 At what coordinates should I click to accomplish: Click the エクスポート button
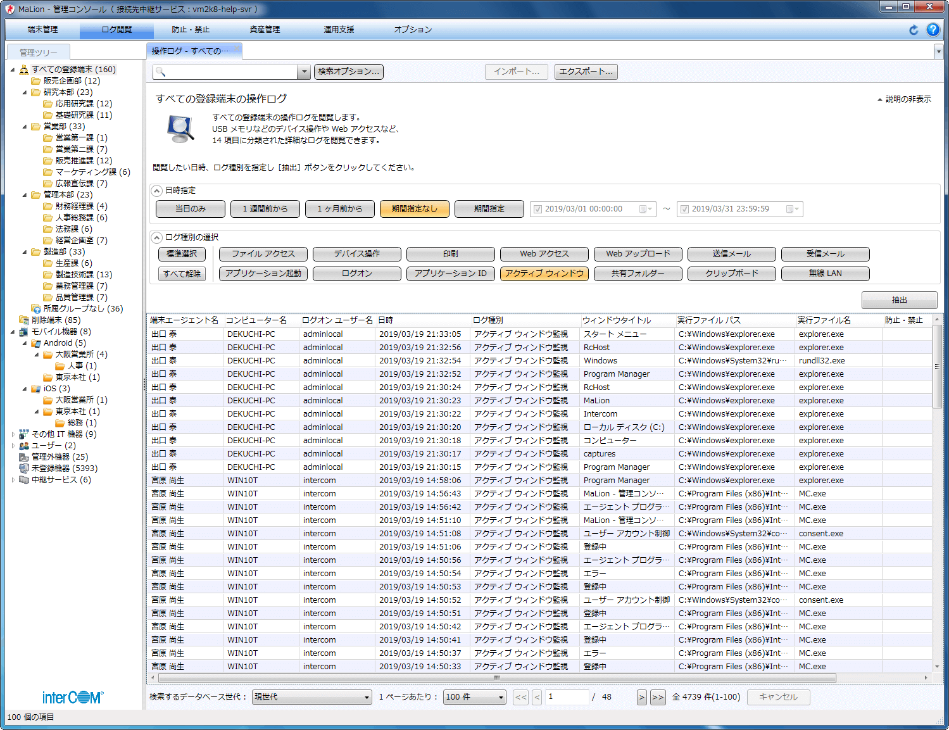586,72
